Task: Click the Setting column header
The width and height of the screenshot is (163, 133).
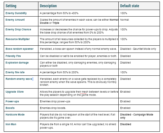Action: (11, 6)
